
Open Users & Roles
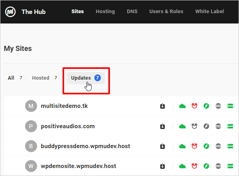point(166,12)
